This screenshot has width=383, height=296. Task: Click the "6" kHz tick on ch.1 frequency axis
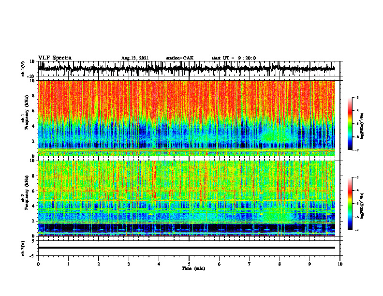pyautogui.click(x=33, y=111)
